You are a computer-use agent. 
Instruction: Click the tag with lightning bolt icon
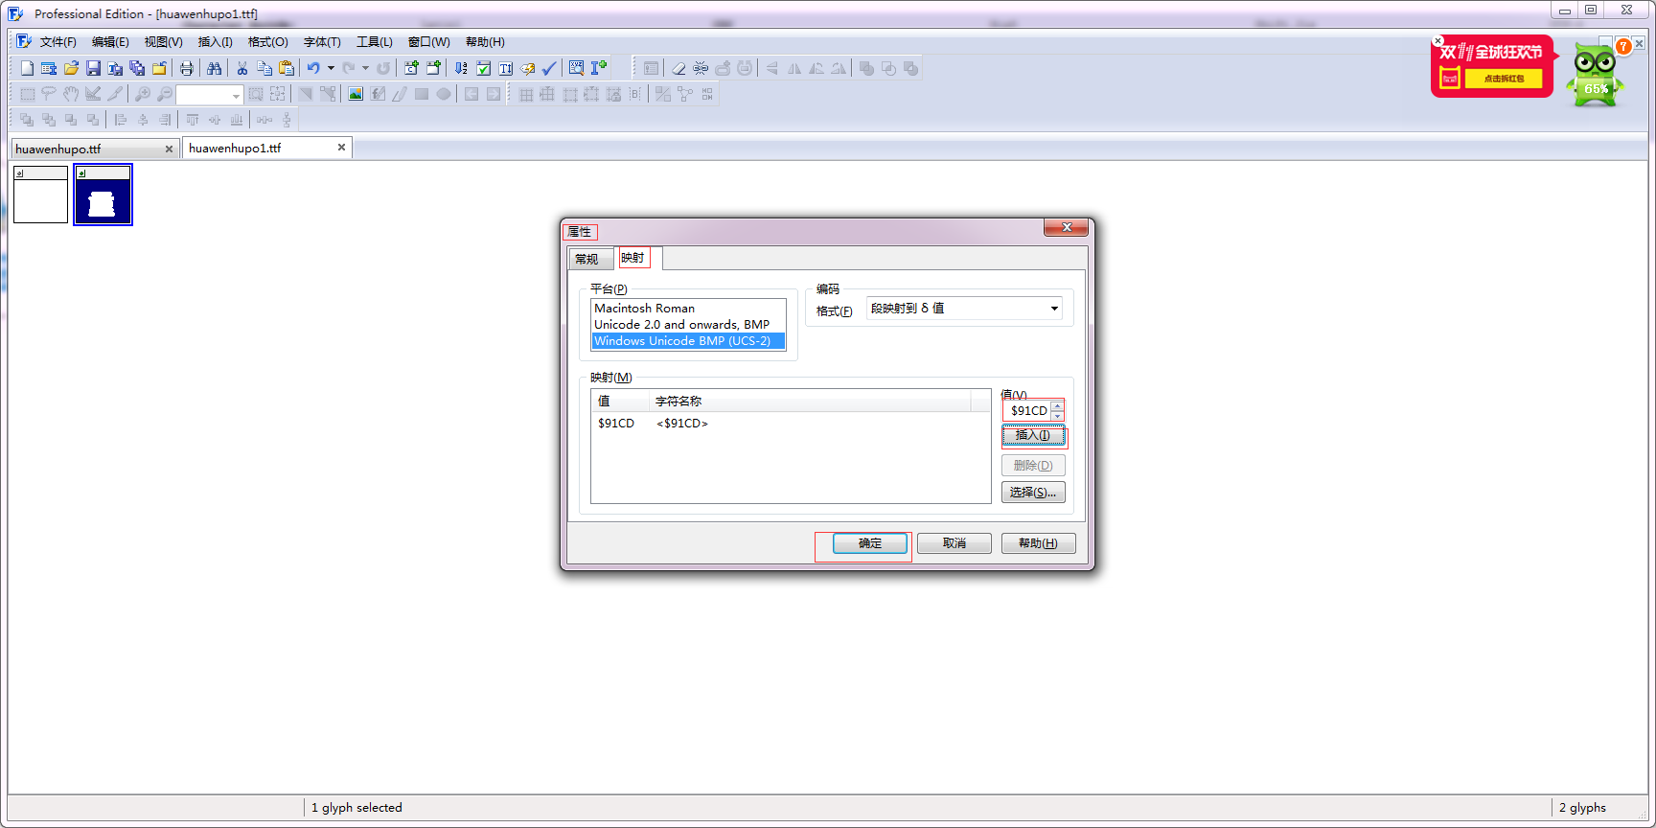(x=528, y=68)
